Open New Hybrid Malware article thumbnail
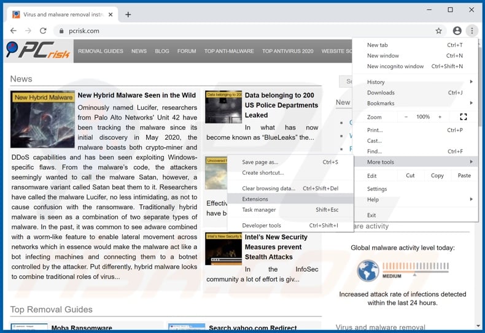The width and height of the screenshot is (485, 333). (42, 119)
